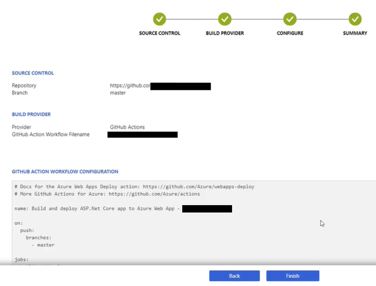Screen dimensions: 376x286
Task: Click the 'Branch' field label
Action: (x=20, y=93)
